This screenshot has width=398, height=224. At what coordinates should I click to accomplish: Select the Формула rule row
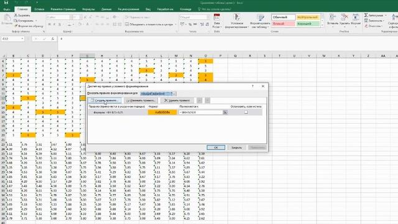pyautogui.click(x=175, y=112)
